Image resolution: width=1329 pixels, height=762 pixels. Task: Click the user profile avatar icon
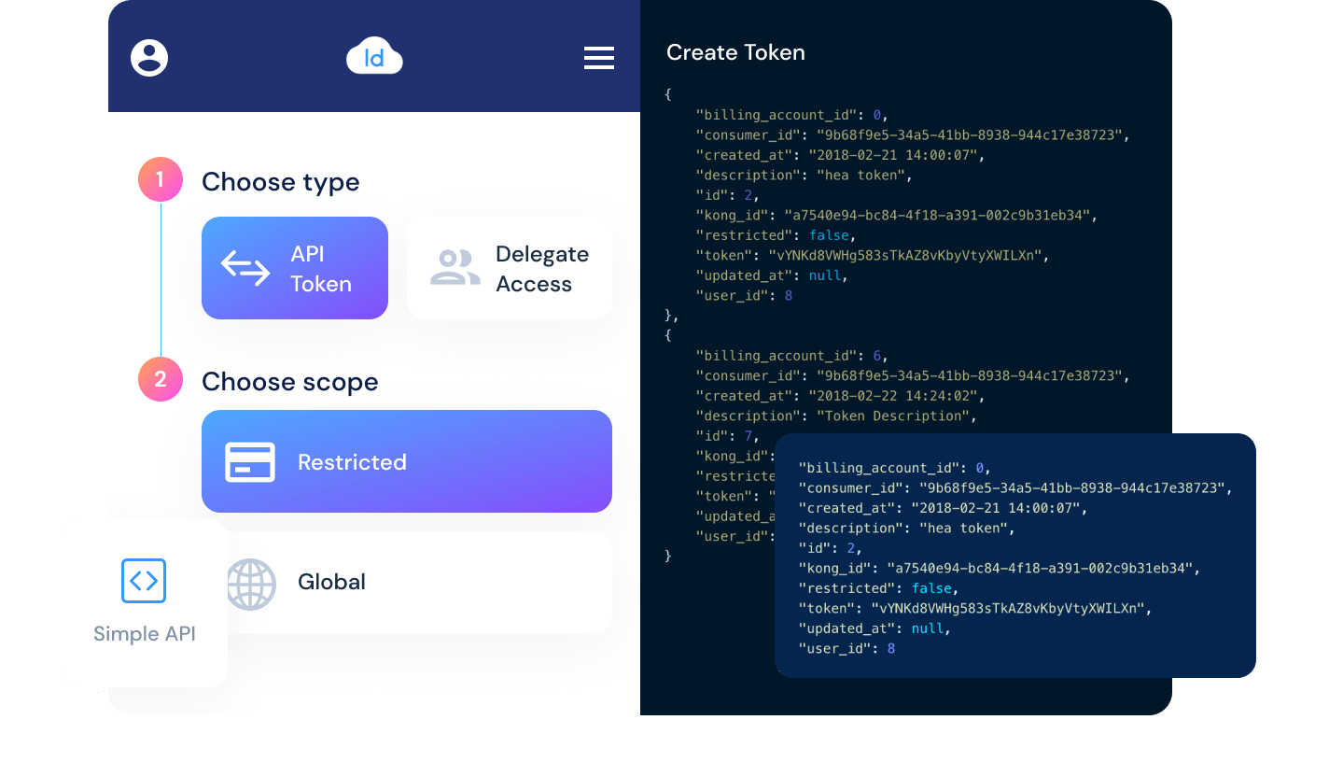149,58
